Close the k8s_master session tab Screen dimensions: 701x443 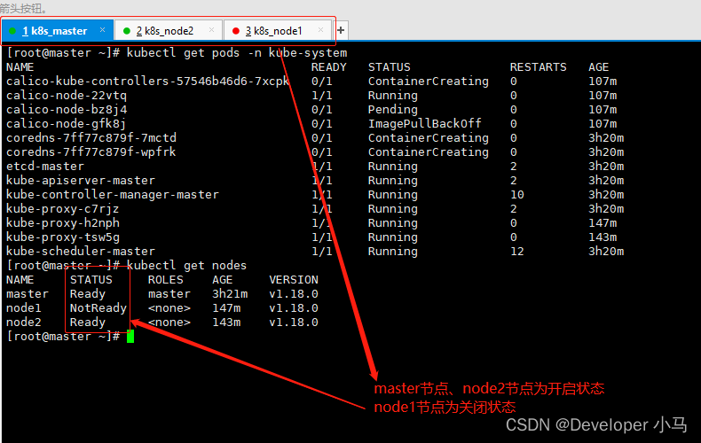tap(102, 30)
